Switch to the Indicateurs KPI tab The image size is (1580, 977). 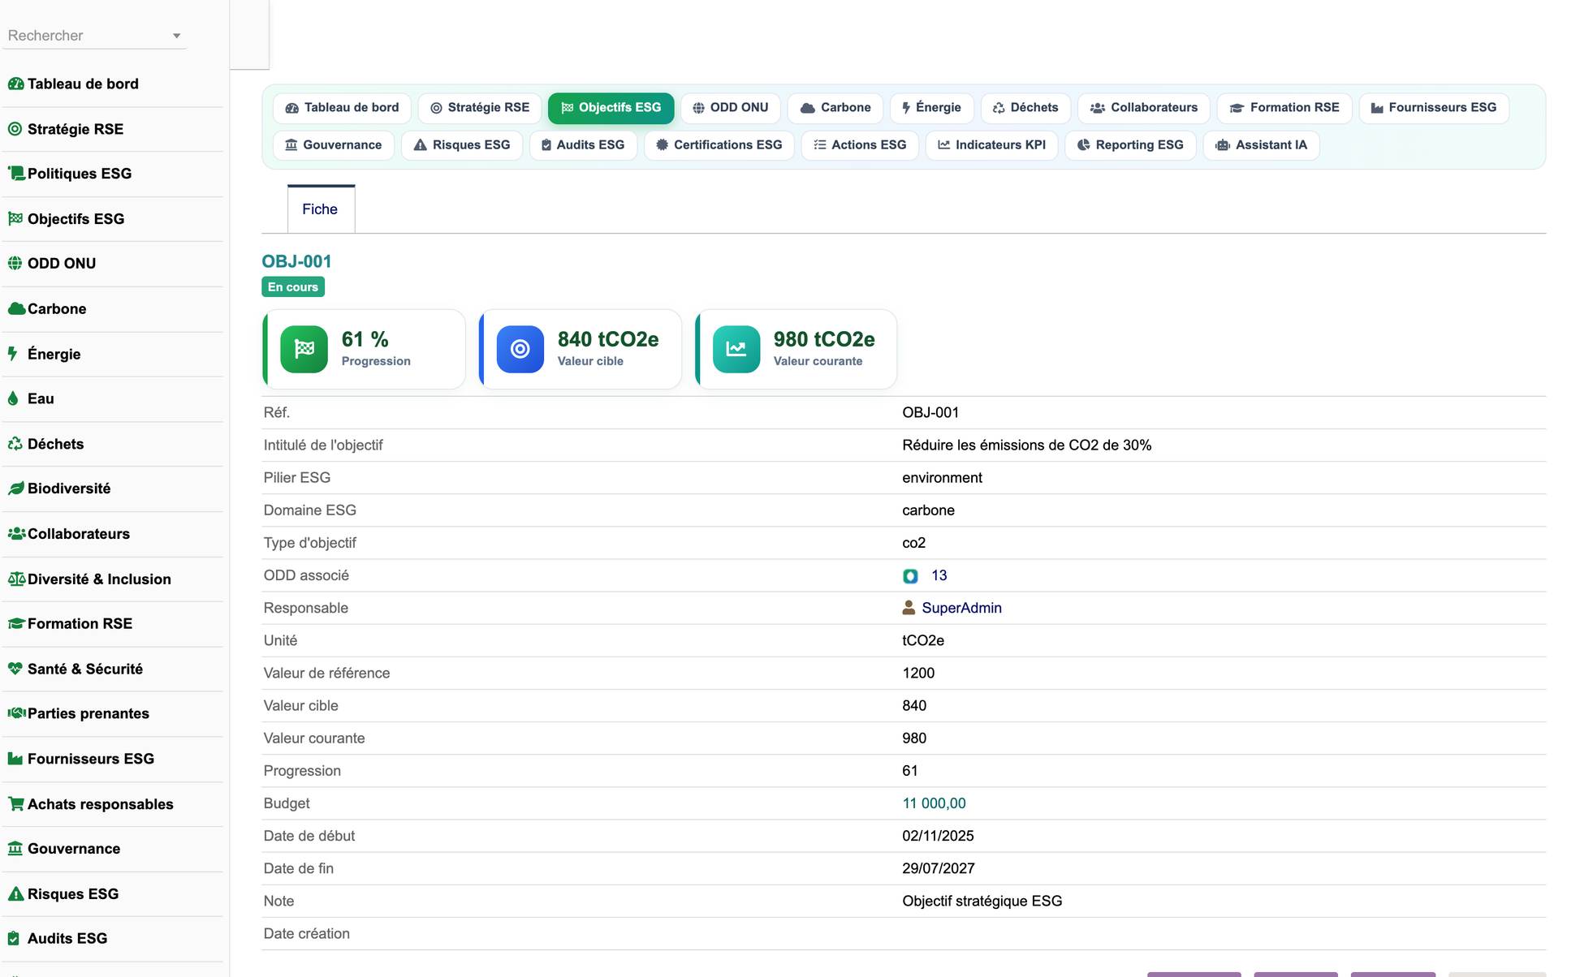click(x=991, y=145)
